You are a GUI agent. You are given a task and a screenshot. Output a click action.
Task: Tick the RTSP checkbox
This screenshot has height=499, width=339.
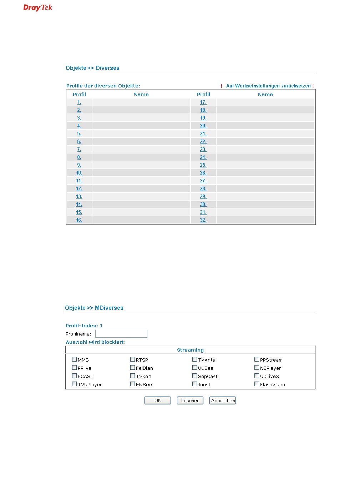(x=132, y=359)
